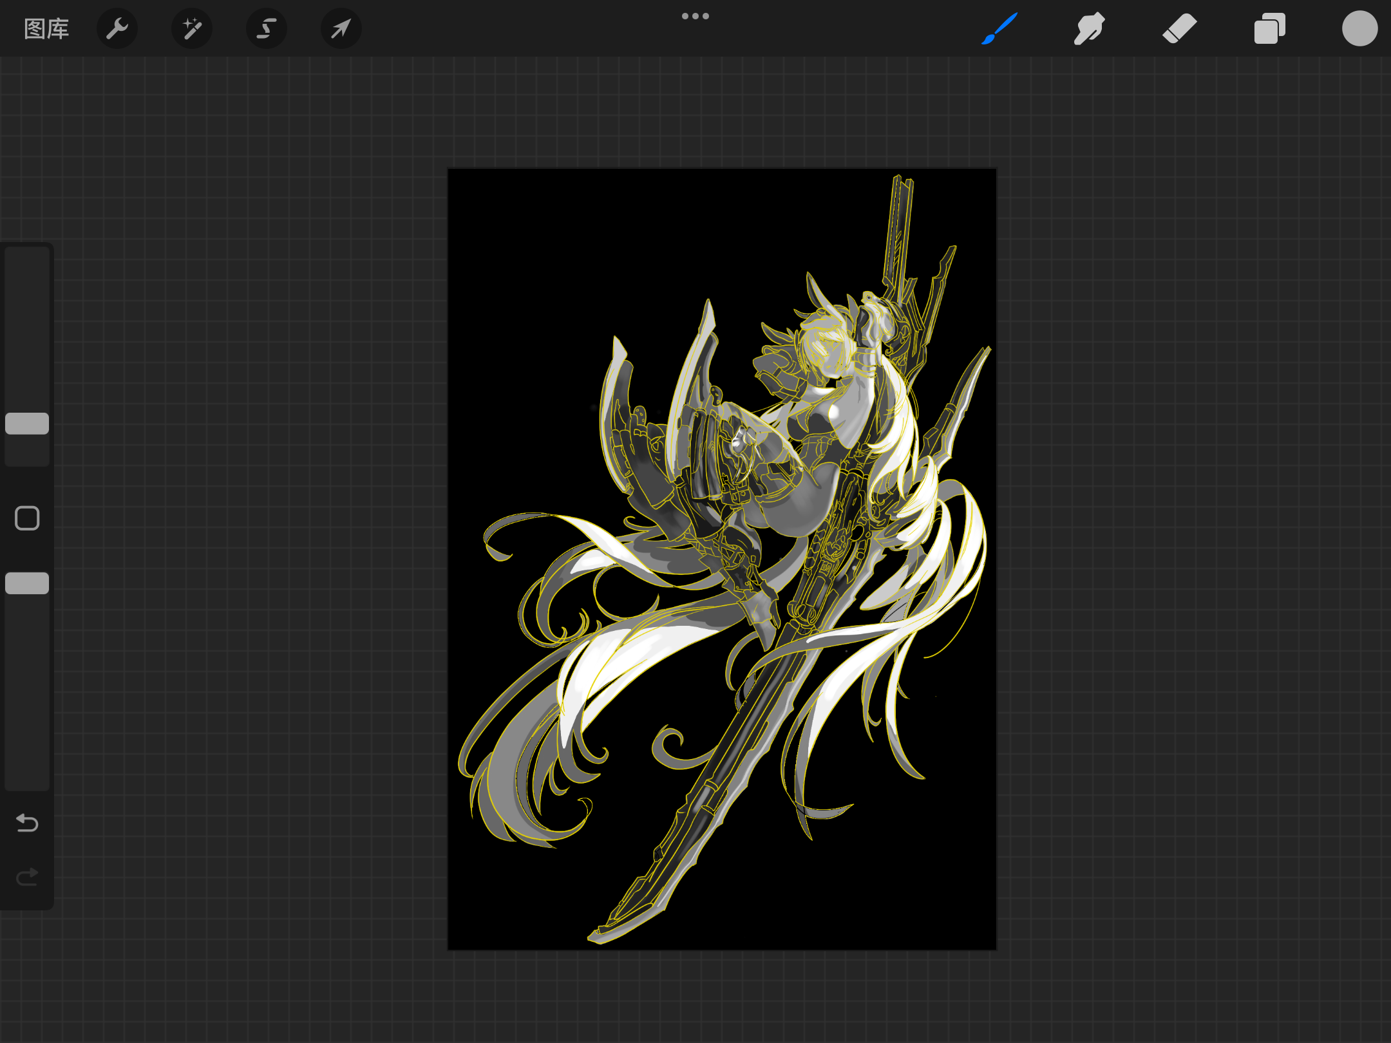Screen dimensions: 1391x1043
Task: Open the Adjustments magic wand menu
Action: [192, 29]
